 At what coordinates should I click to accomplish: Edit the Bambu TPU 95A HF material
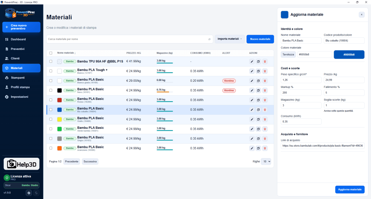click(252, 62)
